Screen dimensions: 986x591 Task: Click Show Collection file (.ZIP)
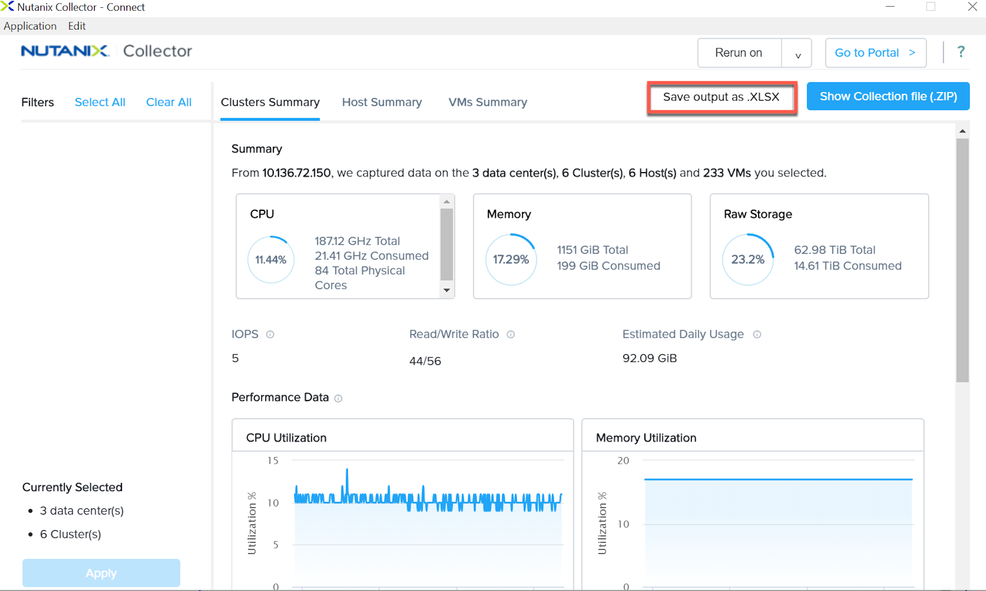pyautogui.click(x=888, y=96)
